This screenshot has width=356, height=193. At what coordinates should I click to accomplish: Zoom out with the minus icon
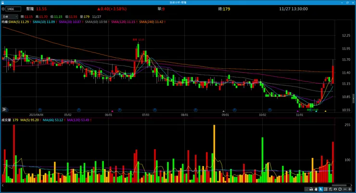click(345, 189)
